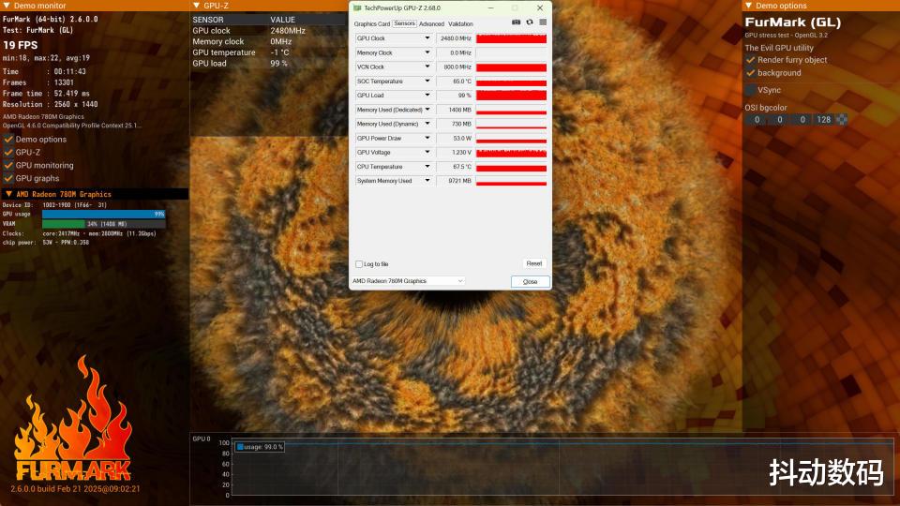Click the Close button in GPU-Z
Viewport: 900px width, 506px height.
click(531, 282)
